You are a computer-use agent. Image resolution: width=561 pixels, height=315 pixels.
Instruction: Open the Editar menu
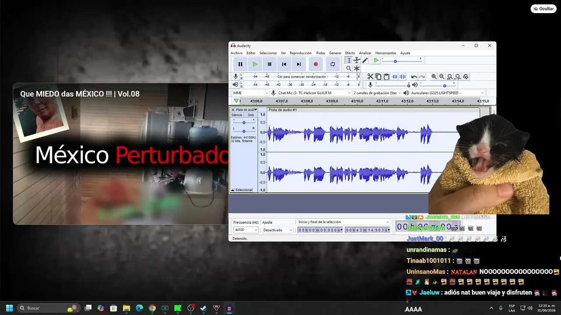[251, 53]
